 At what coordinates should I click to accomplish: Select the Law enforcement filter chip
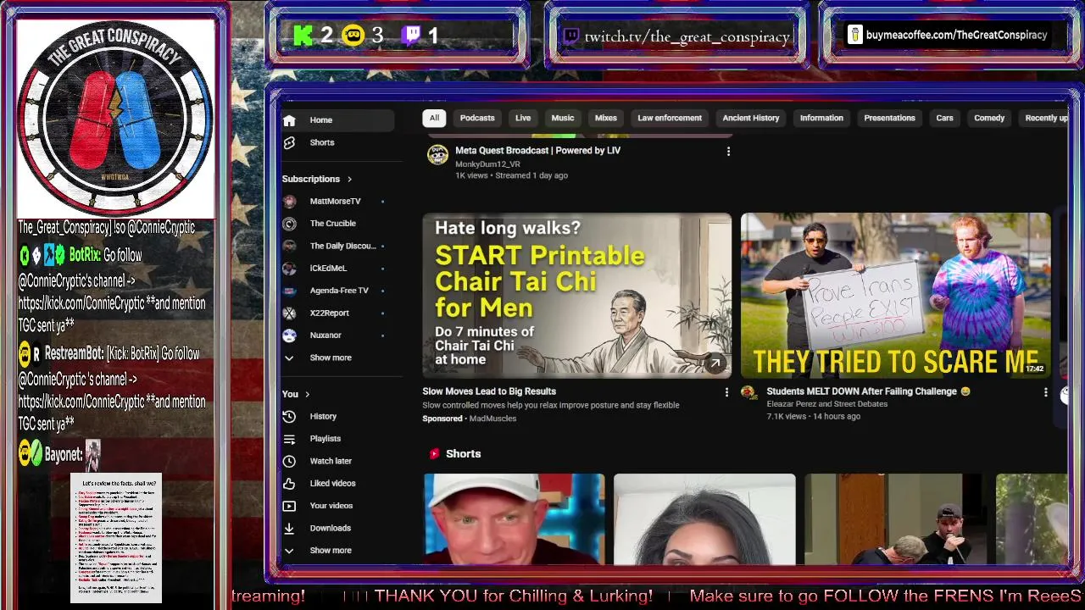click(x=670, y=119)
